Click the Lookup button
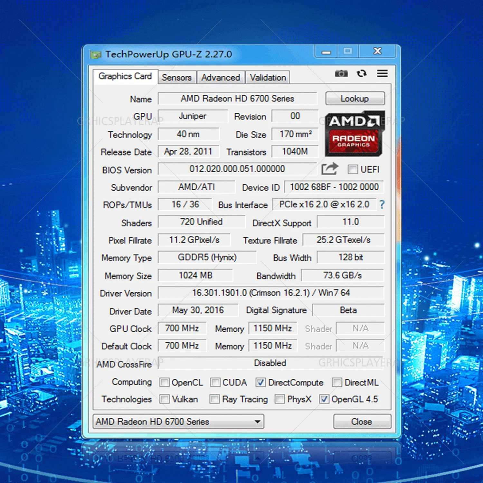Viewport: 483px width, 483px height. click(x=355, y=99)
